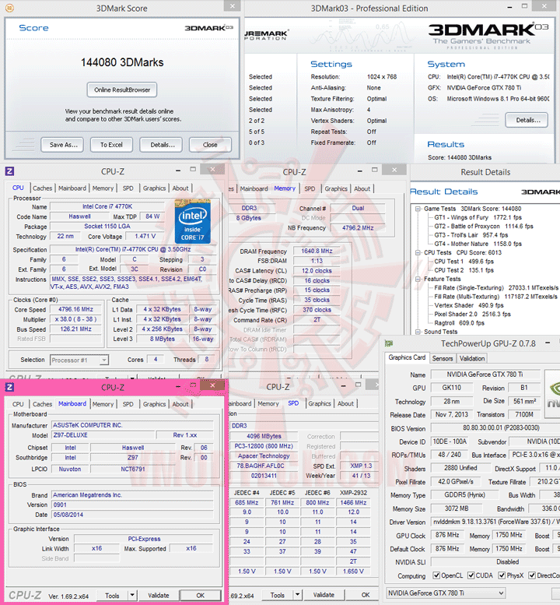
Task: Click OK button in Mainboard CPU-Z window
Action: (x=201, y=596)
